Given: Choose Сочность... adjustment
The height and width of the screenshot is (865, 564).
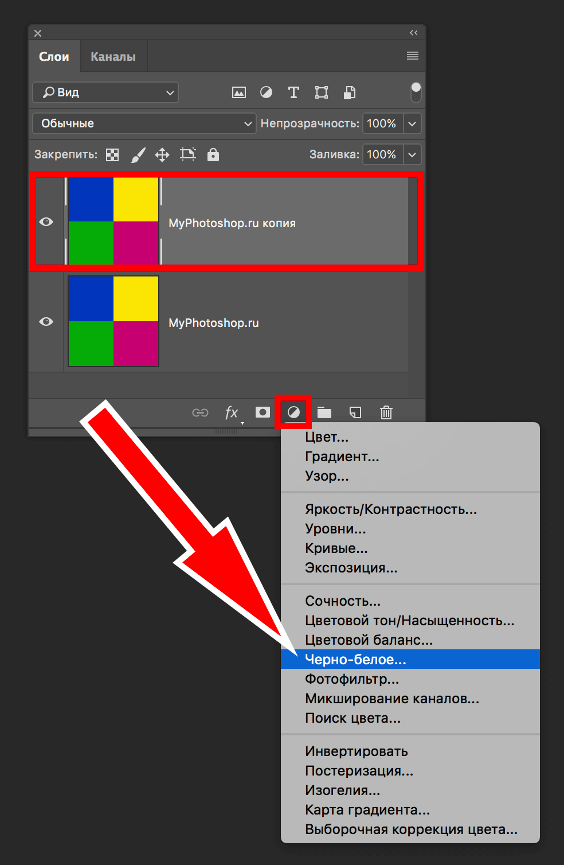Looking at the screenshot, I should 410,601.
